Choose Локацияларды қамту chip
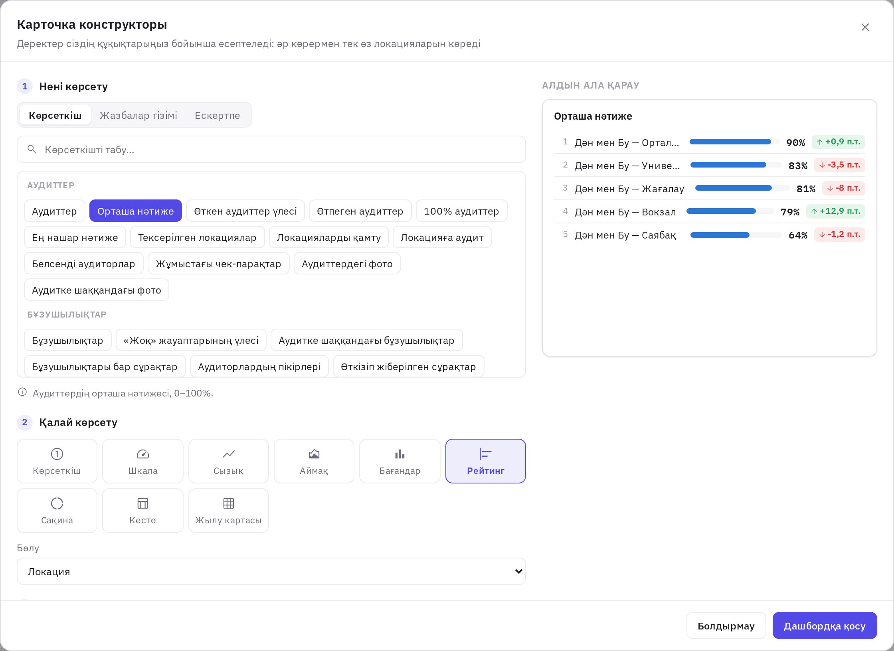This screenshot has width=894, height=651. click(x=328, y=237)
